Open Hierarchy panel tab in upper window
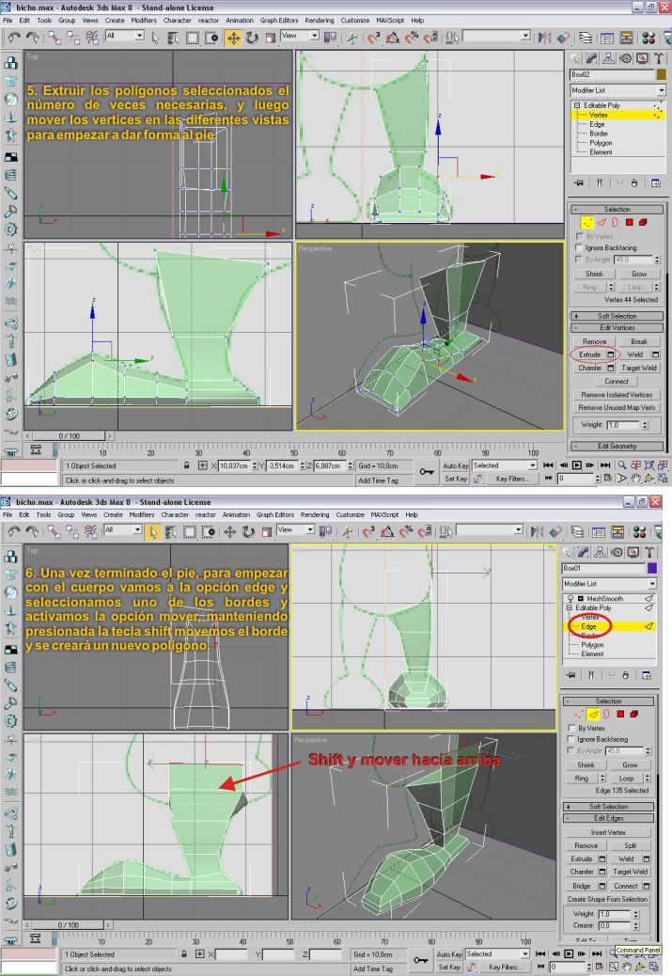 click(608, 58)
